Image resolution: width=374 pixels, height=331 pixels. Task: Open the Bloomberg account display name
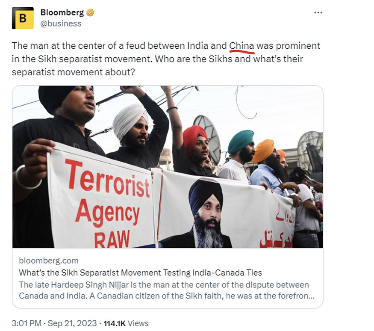(x=62, y=12)
